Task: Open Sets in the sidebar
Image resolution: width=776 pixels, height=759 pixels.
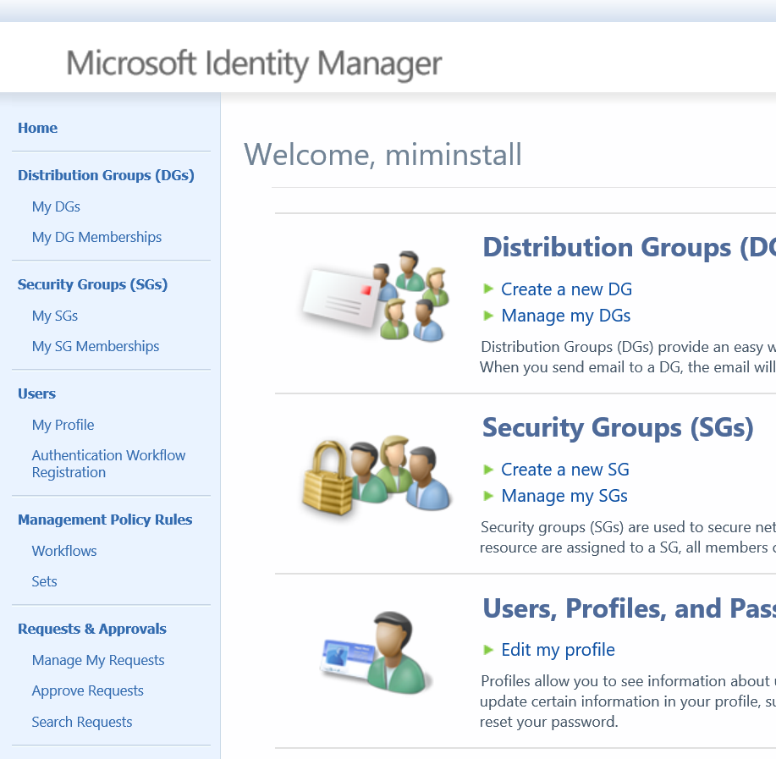Action: click(45, 581)
